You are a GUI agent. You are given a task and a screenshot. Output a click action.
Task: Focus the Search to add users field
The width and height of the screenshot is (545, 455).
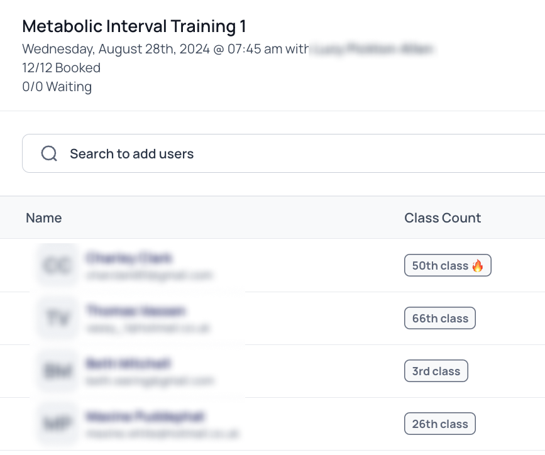[x=284, y=153]
